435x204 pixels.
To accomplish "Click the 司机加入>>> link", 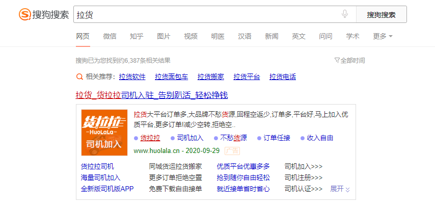I will (304, 167).
